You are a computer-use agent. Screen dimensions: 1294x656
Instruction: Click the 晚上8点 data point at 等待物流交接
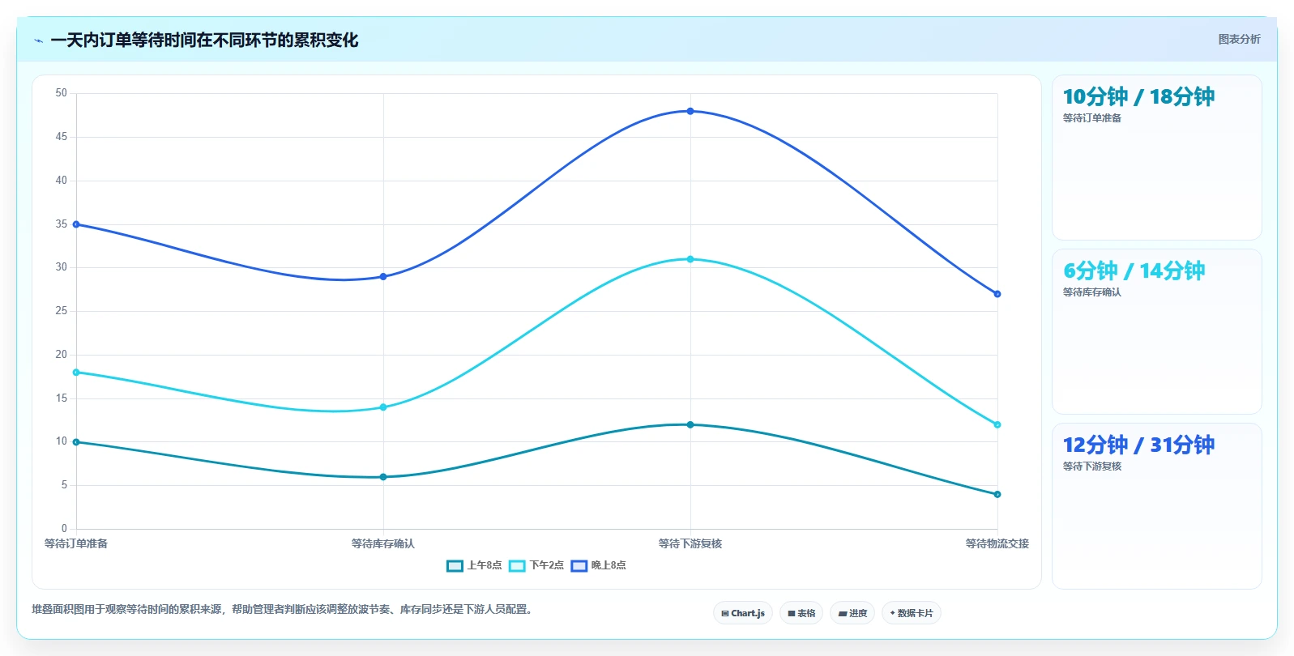[x=997, y=294]
